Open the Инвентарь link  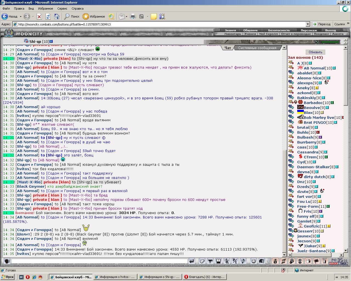pyautogui.click(x=233, y=34)
